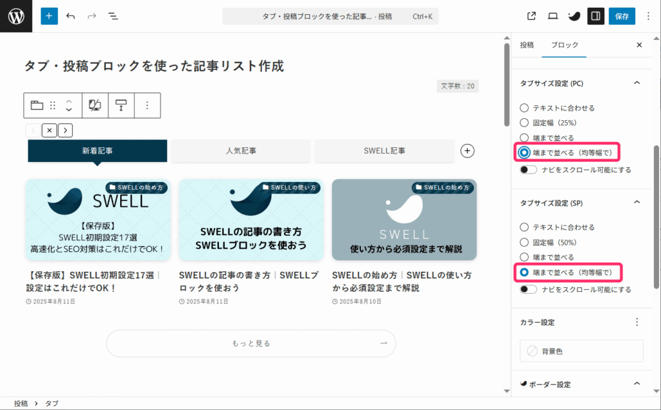Viewport: 661px width, 410px height.
Task: Open the WordPress logo menu
Action: pos(16,16)
